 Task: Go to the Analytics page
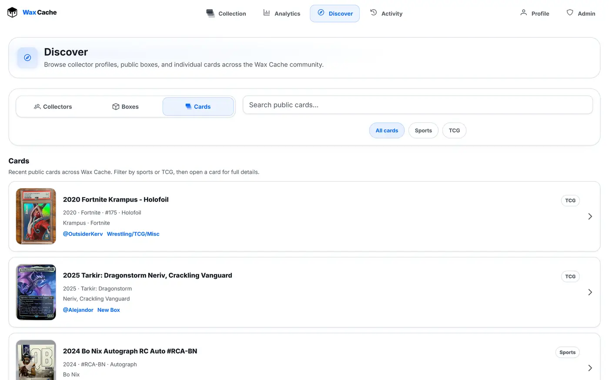282,13
